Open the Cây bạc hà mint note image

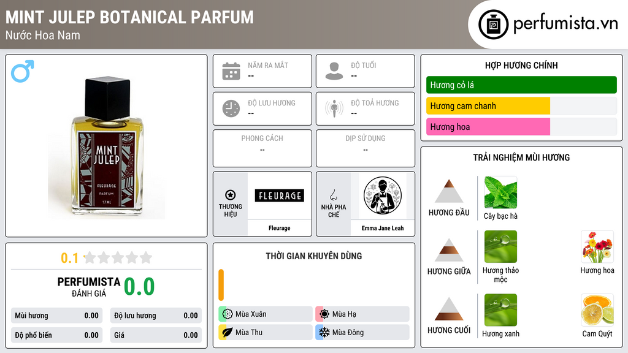click(500, 192)
